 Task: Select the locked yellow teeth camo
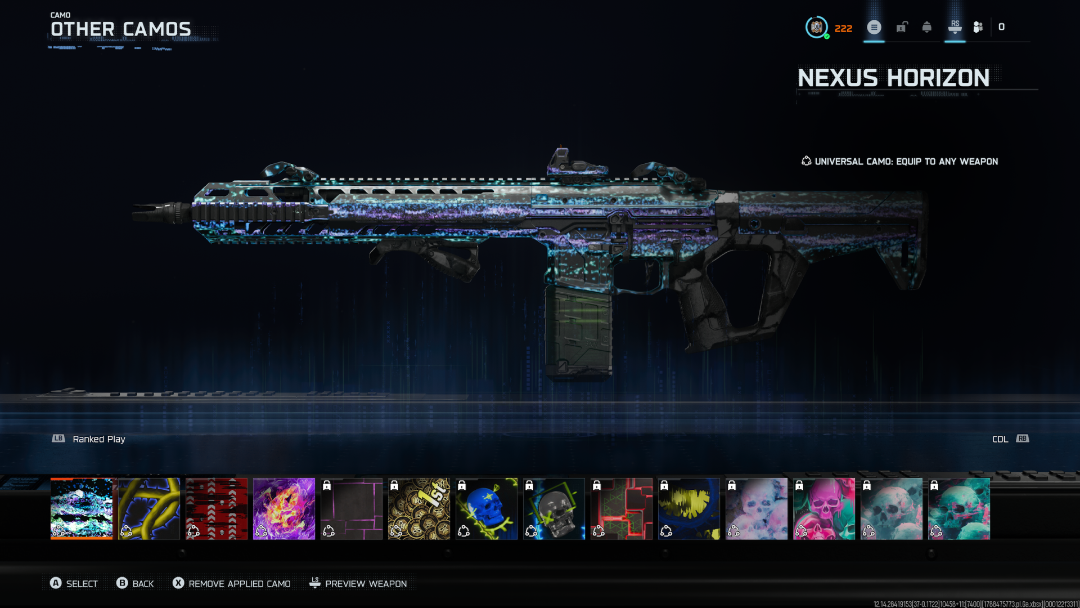[x=689, y=509]
